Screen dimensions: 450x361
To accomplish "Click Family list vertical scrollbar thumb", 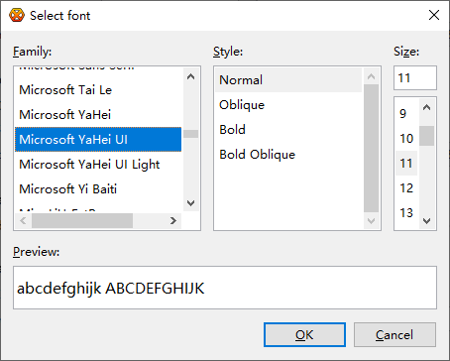I will pyautogui.click(x=190, y=134).
